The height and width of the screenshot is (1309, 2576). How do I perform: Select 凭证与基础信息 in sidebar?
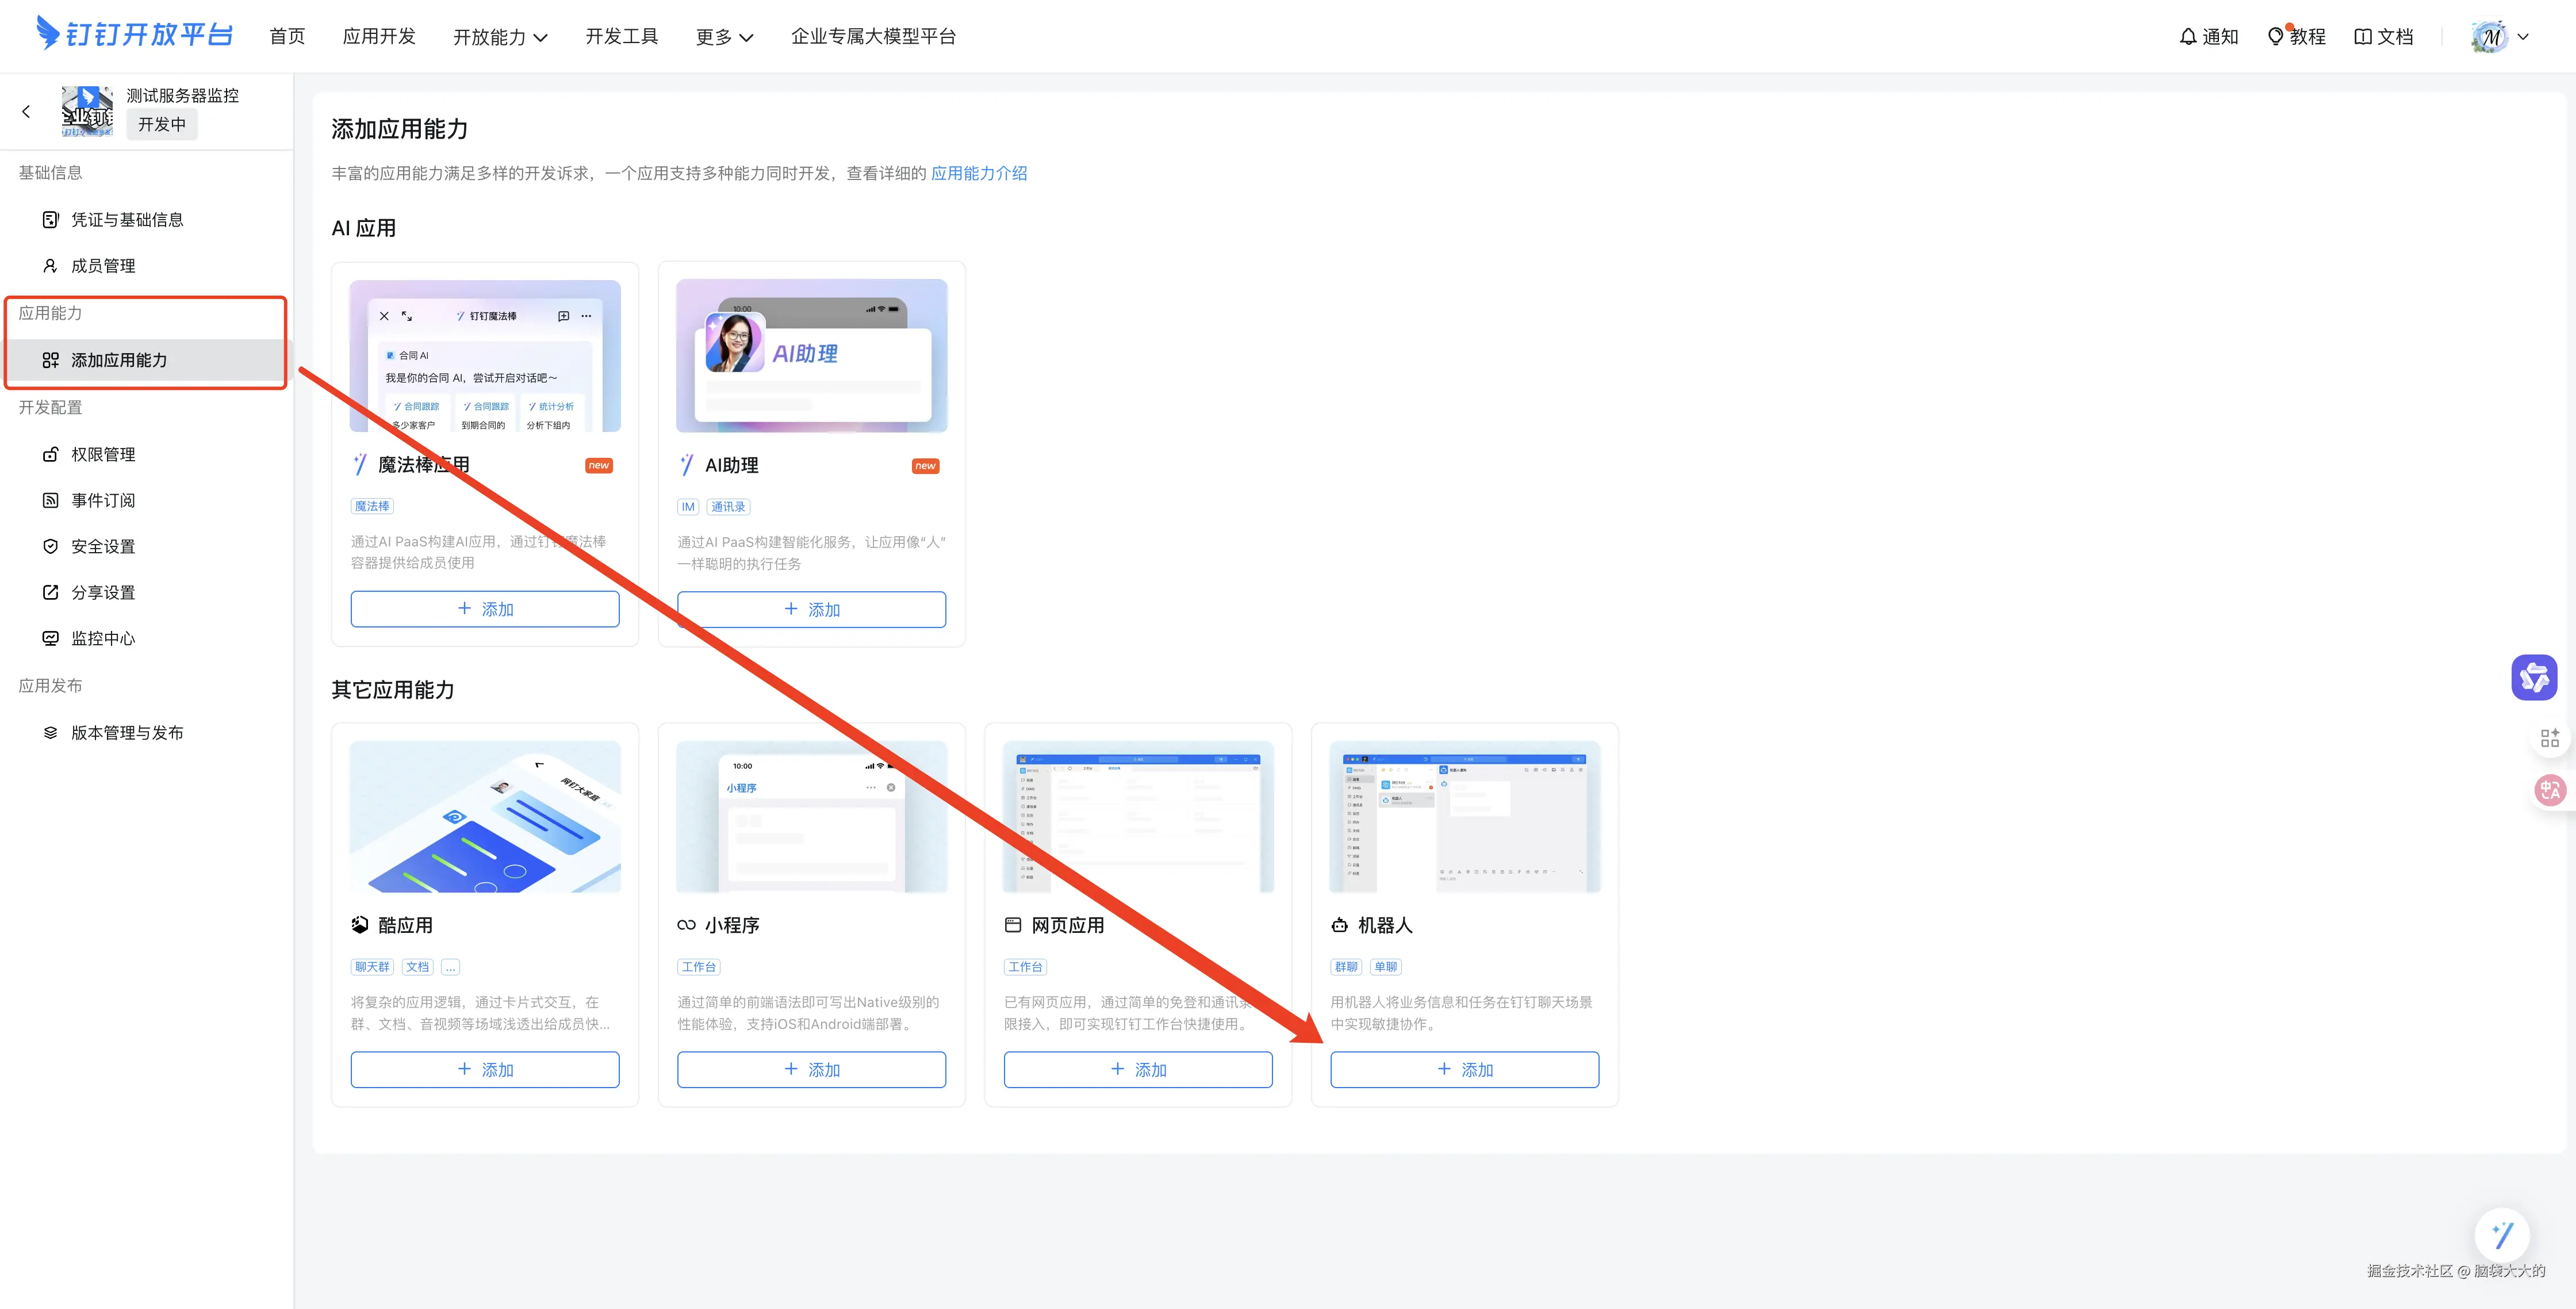click(x=126, y=220)
